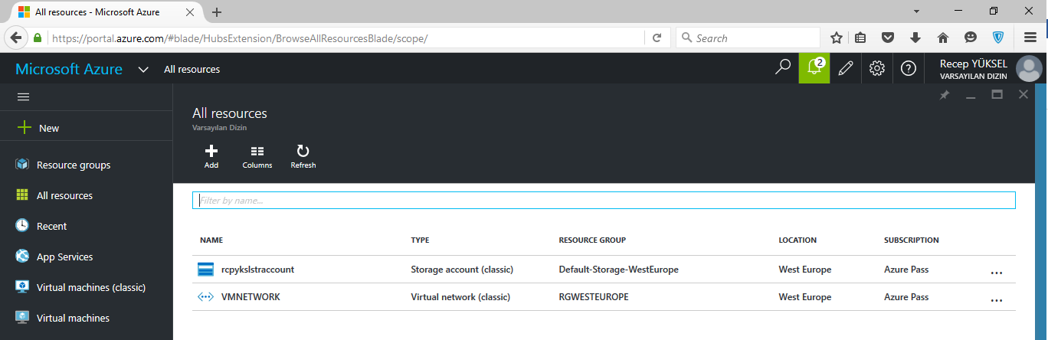Image resolution: width=1048 pixels, height=340 pixels.
Task: Open Firefox hamburger menu
Action: (x=1030, y=38)
